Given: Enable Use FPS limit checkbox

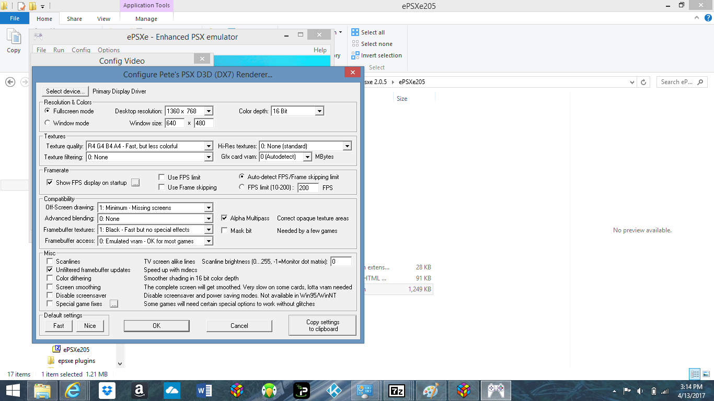Looking at the screenshot, I should click(x=162, y=178).
